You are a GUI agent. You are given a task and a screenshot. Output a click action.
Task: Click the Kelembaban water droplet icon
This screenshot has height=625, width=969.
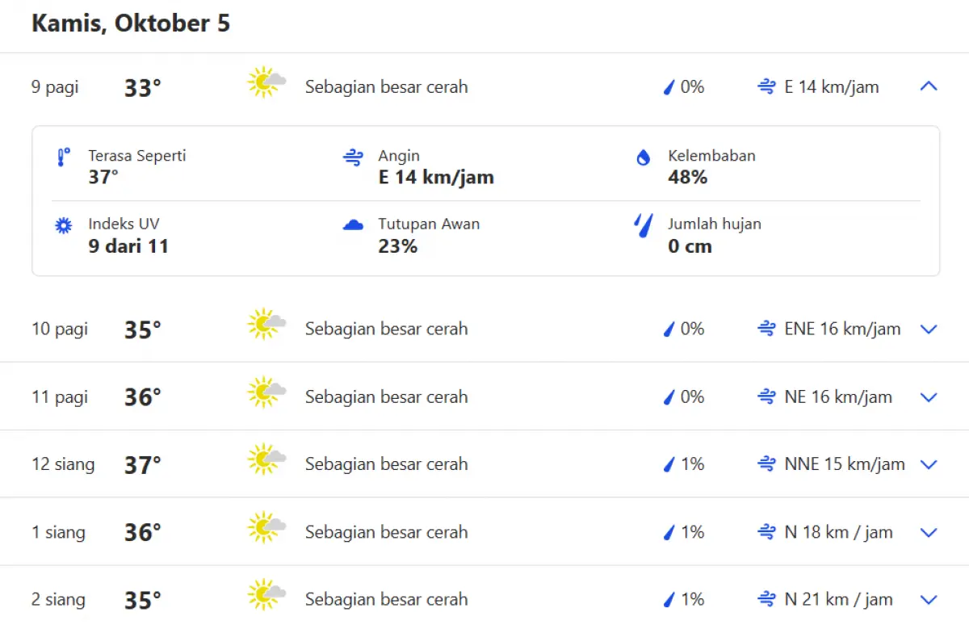tap(642, 157)
